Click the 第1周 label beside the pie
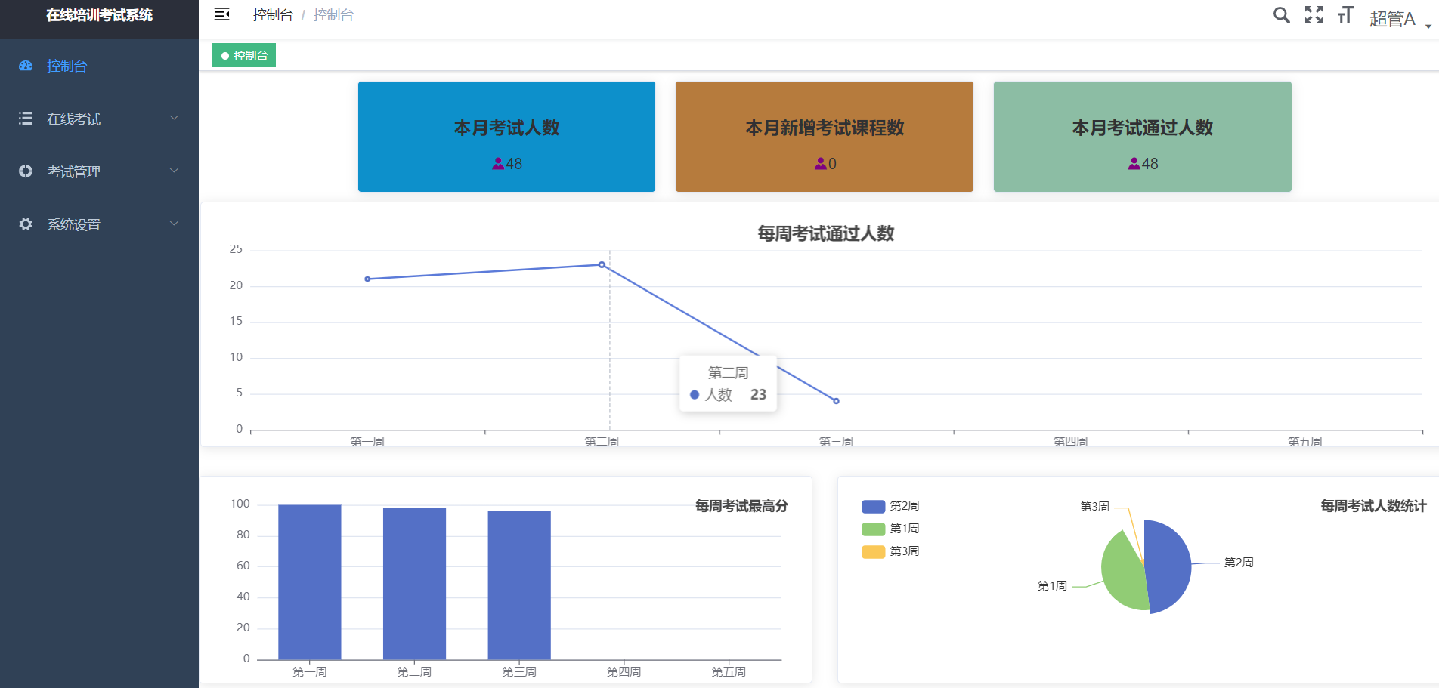The image size is (1439, 688). pos(1052,585)
